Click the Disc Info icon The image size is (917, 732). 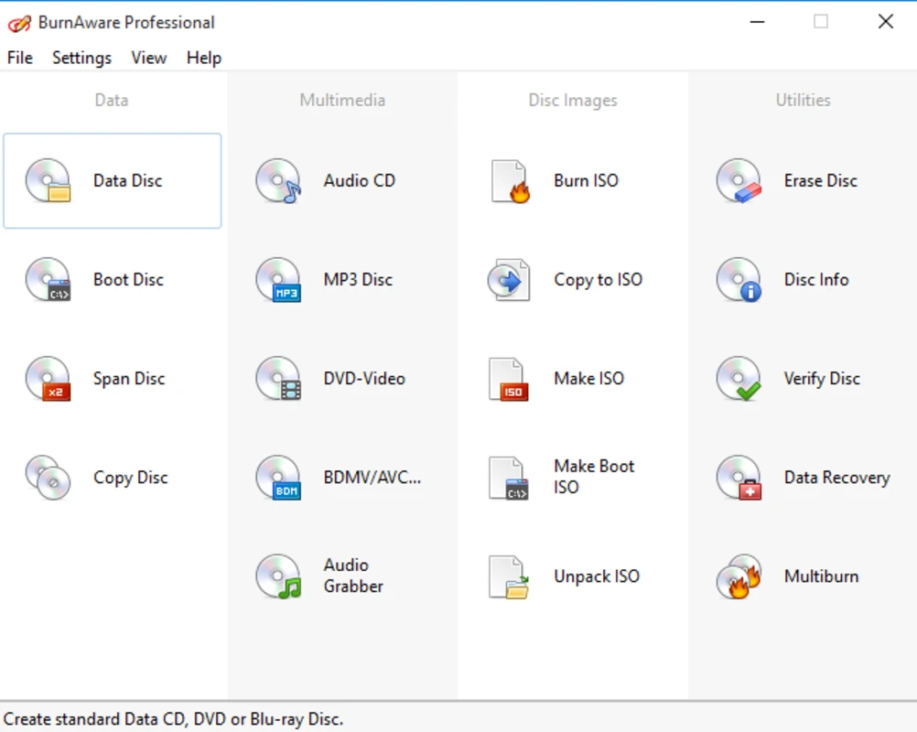(x=739, y=279)
